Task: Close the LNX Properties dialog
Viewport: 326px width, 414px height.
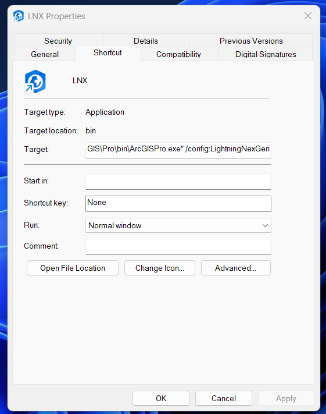Action: pyautogui.click(x=308, y=16)
